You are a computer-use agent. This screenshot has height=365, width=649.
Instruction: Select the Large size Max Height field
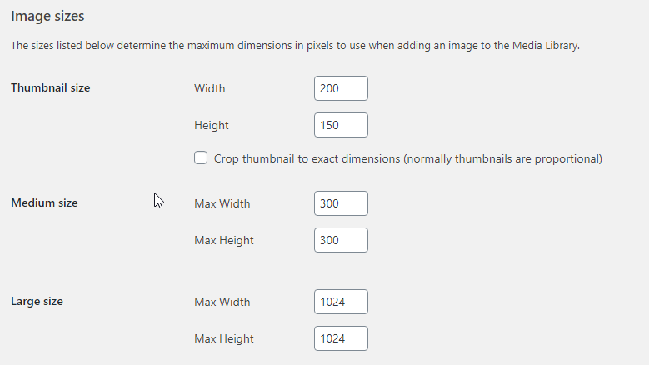pos(341,338)
